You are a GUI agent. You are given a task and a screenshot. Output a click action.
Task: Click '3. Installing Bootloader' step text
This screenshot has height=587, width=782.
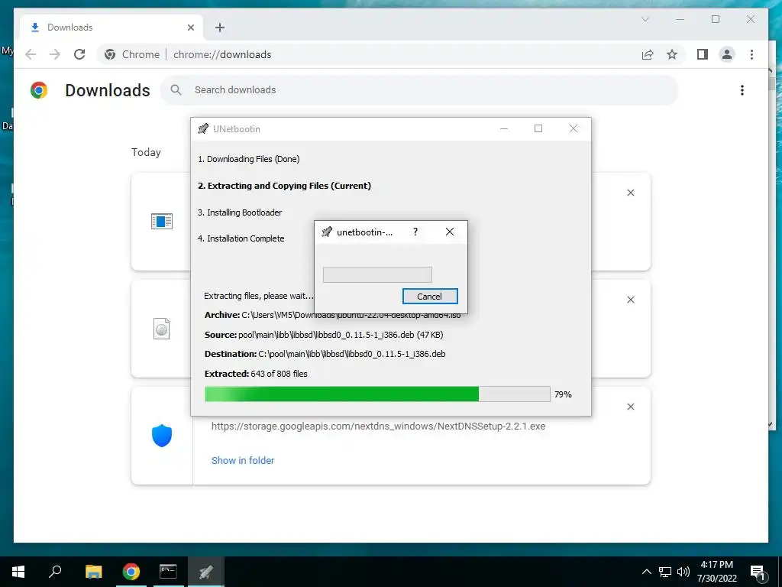point(240,212)
